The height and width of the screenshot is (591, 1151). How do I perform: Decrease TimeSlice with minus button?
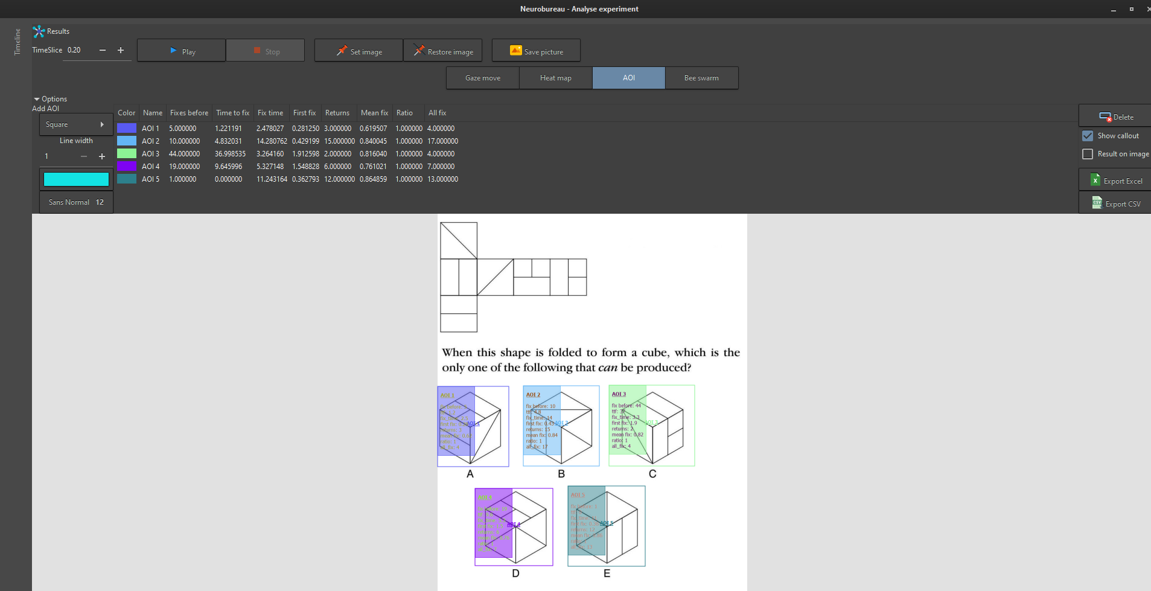pyautogui.click(x=103, y=50)
